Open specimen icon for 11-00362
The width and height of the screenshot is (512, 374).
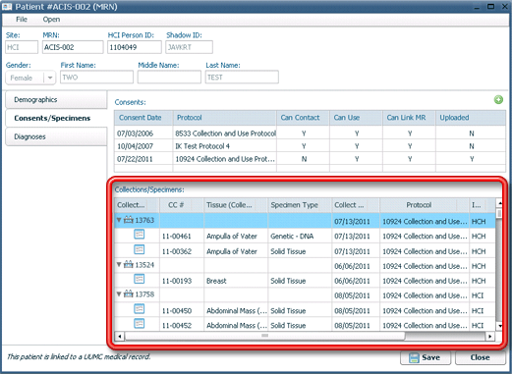pos(140,249)
